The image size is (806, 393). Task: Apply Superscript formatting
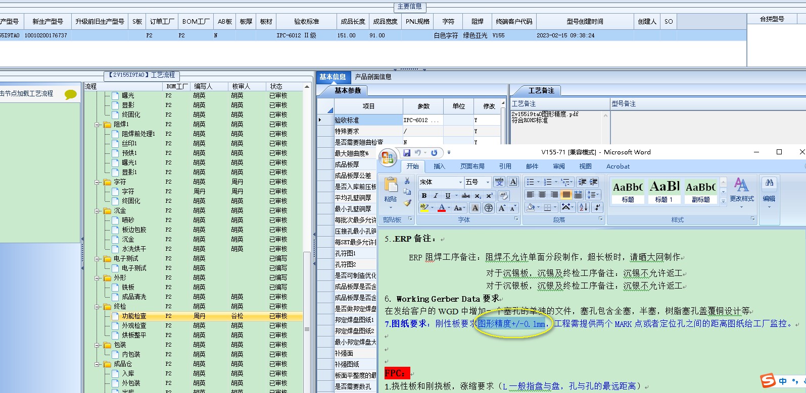[489, 196]
